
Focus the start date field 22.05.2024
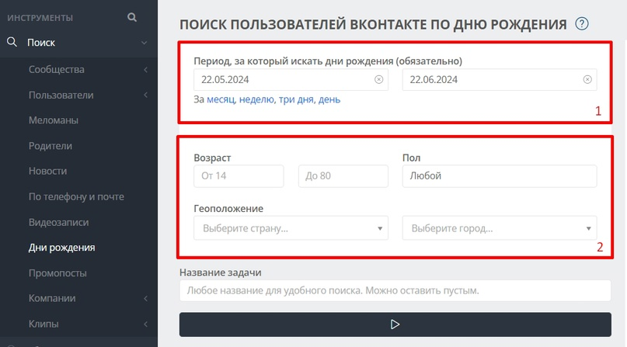point(291,79)
